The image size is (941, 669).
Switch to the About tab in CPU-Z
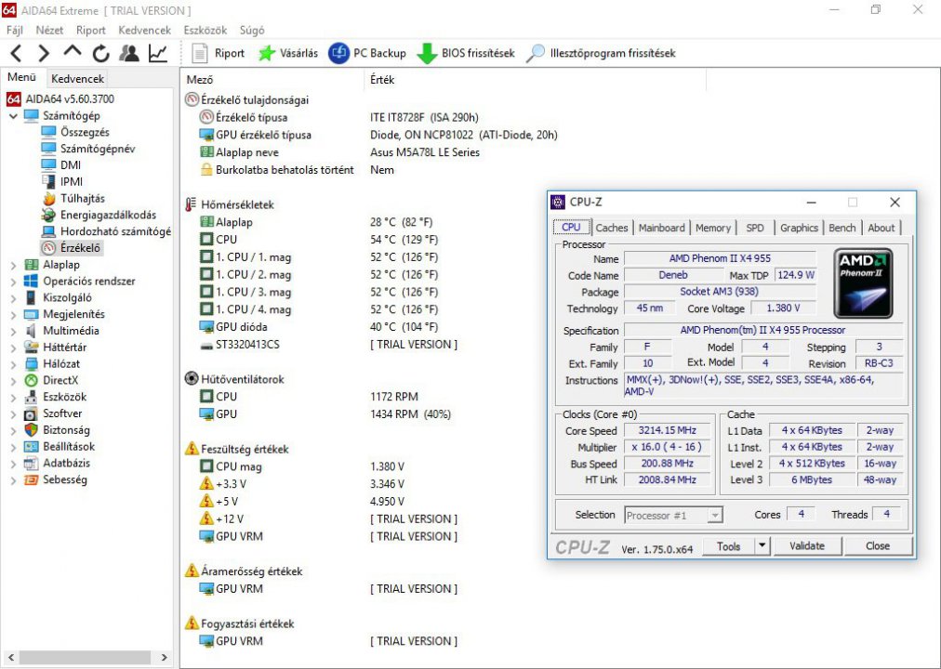[881, 228]
